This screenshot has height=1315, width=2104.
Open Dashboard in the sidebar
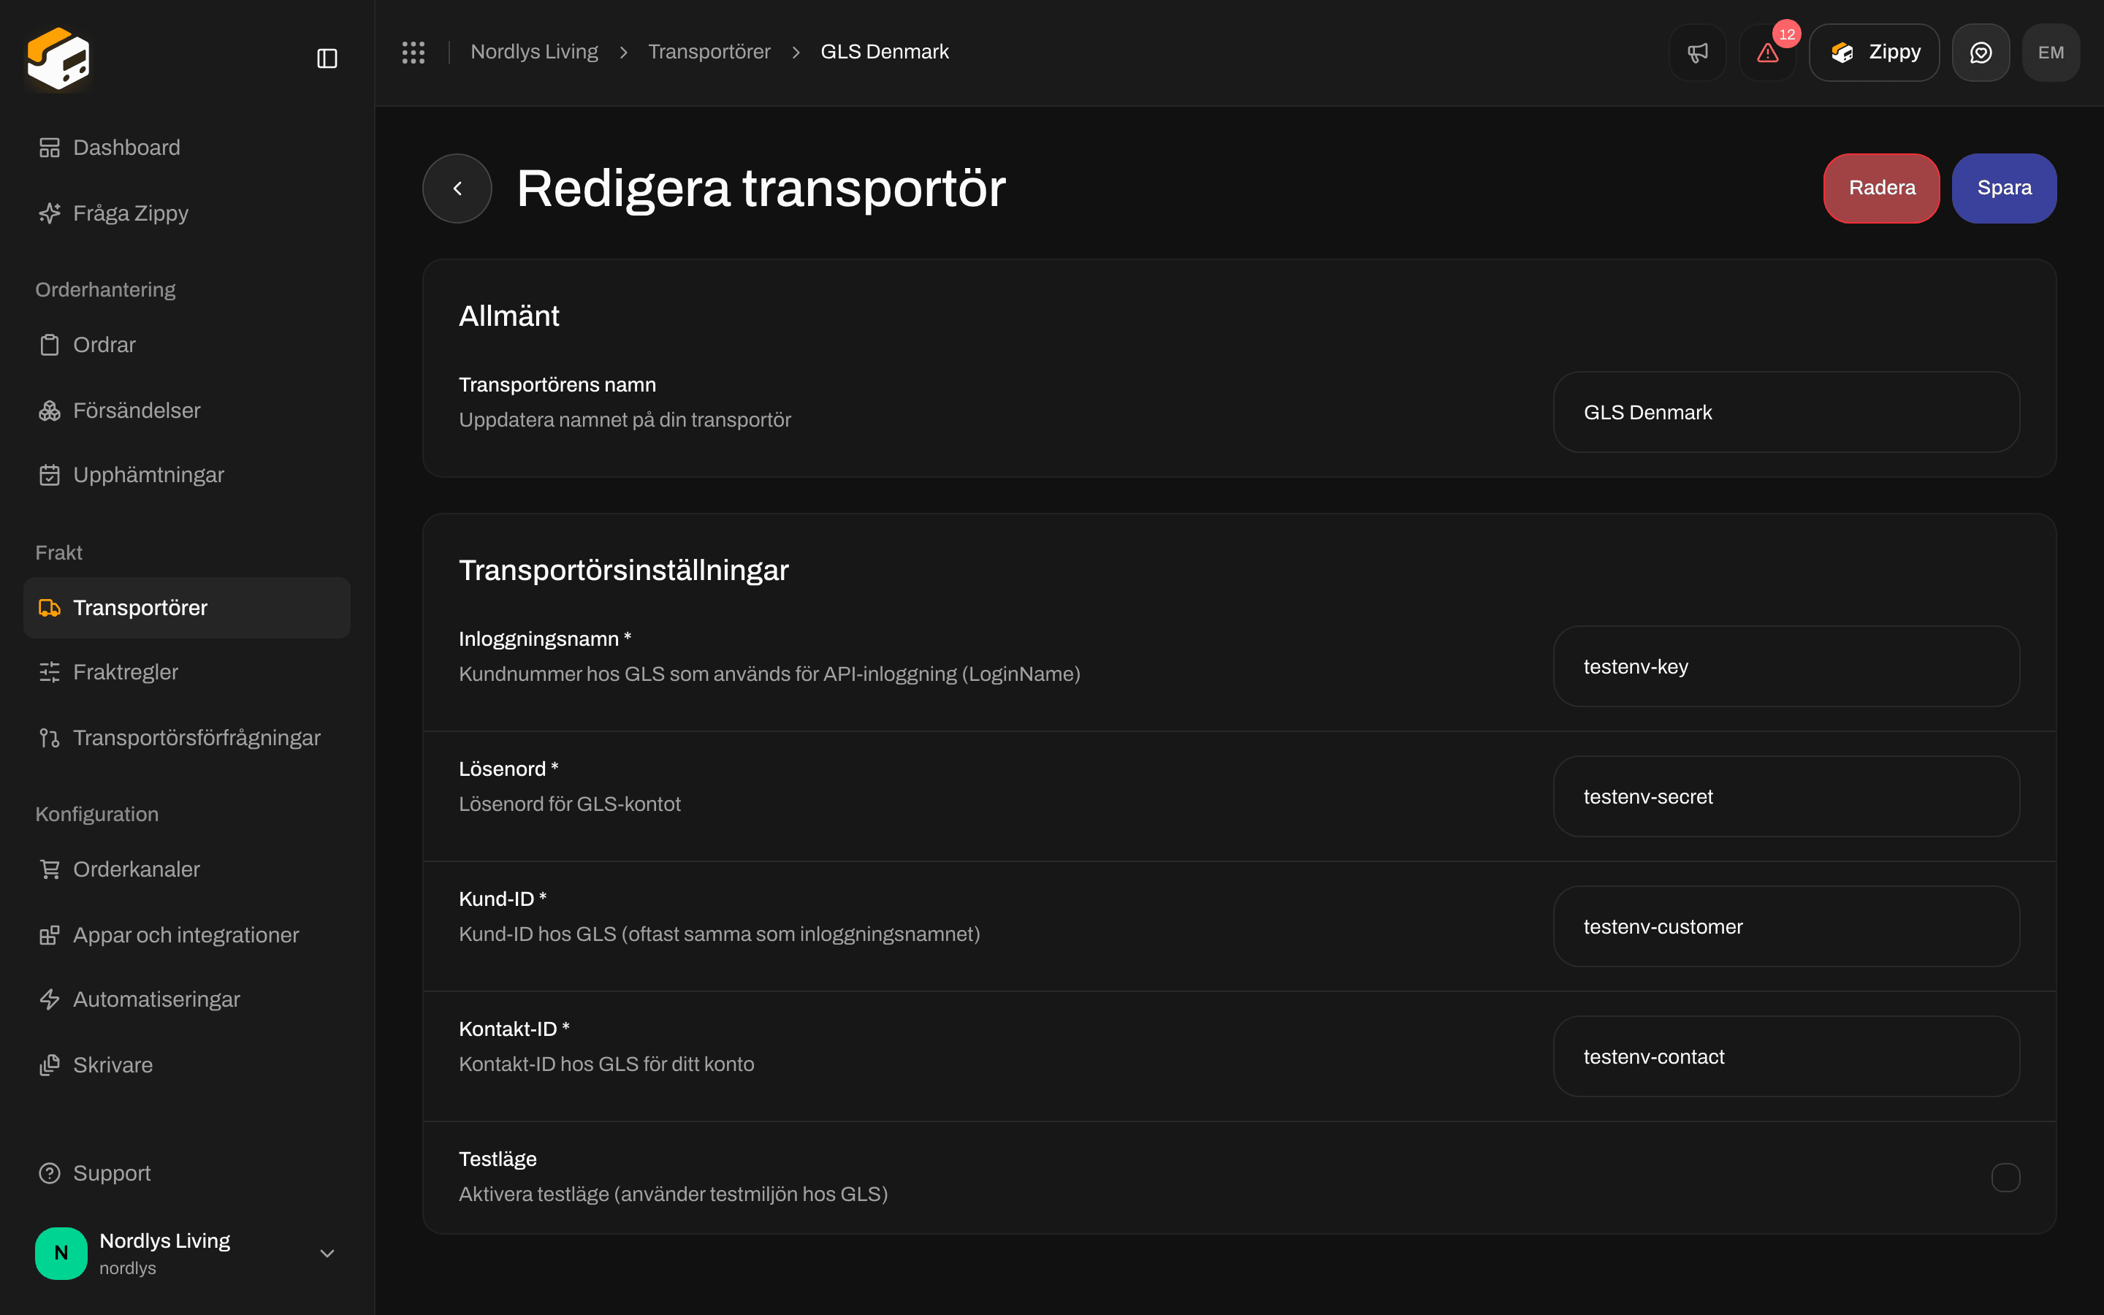pos(187,148)
